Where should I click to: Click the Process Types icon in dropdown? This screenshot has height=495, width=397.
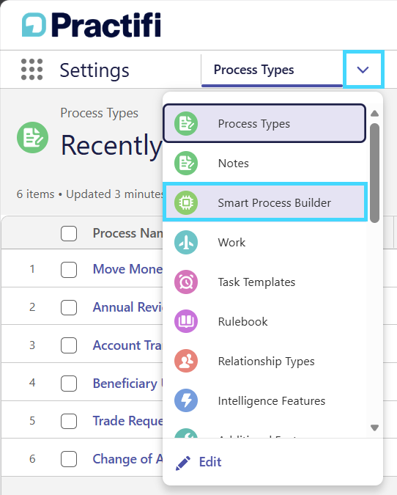[x=186, y=123]
